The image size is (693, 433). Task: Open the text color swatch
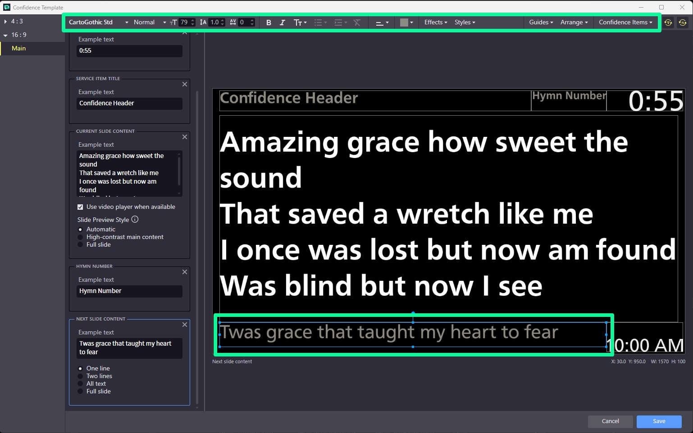406,23
